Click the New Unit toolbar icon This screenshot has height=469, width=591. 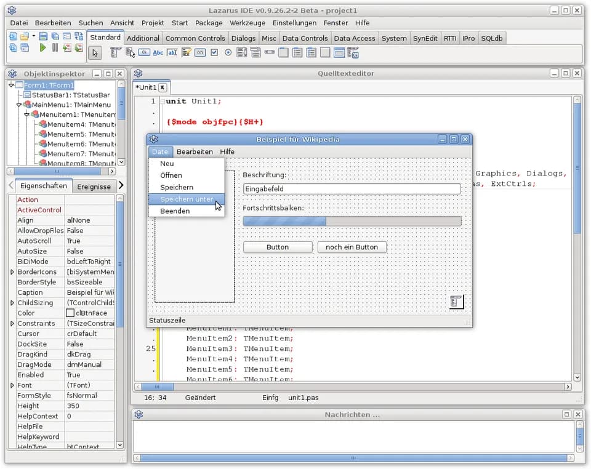13,36
